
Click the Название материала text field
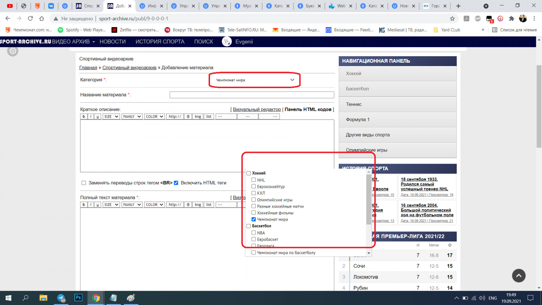pos(252,95)
